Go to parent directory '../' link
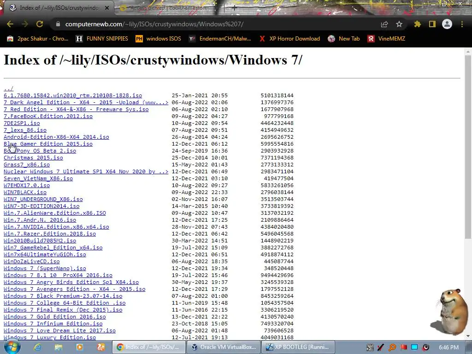Screen dimensions: 472x354 (8, 88)
